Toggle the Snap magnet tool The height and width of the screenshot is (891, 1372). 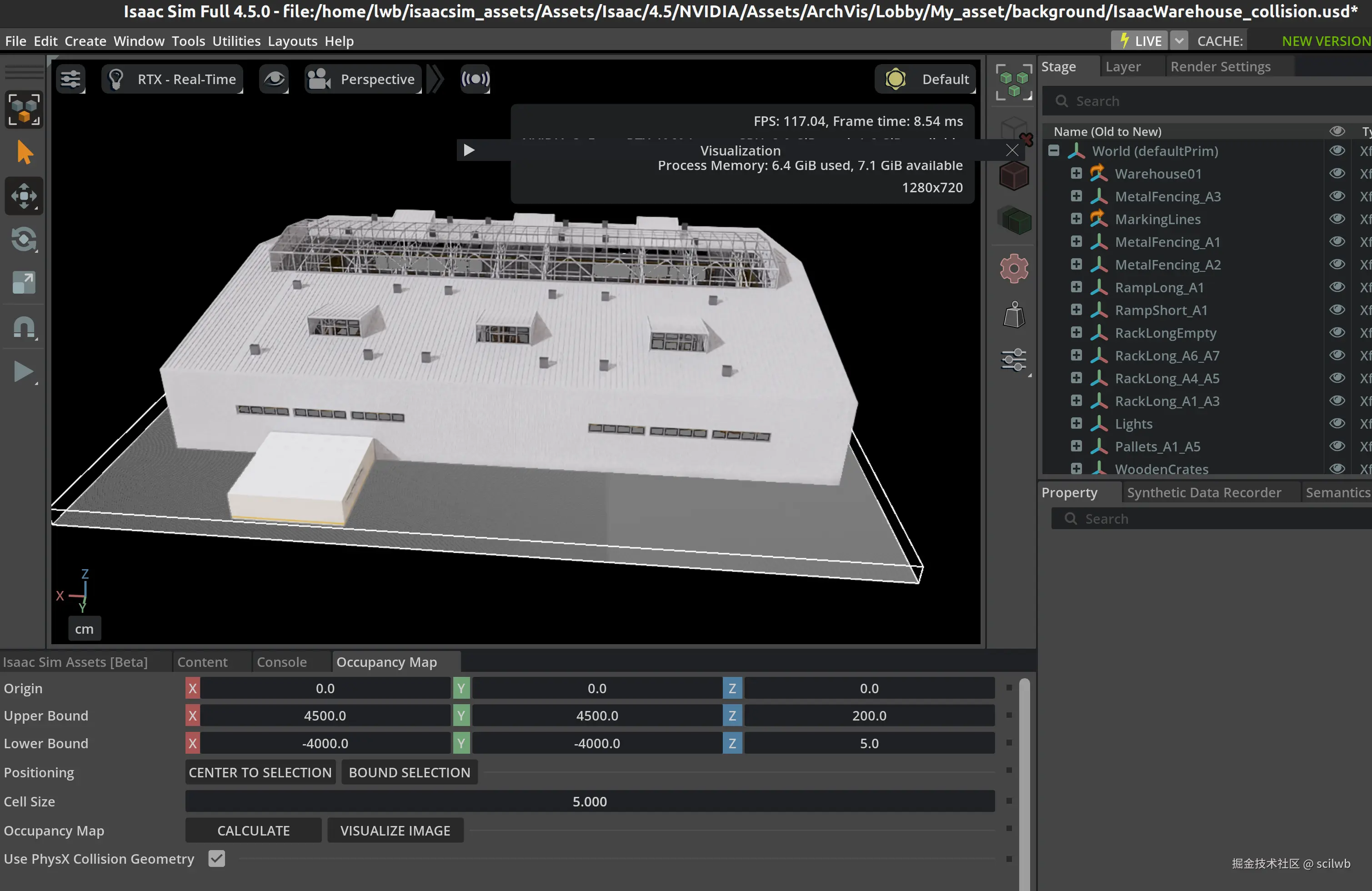pos(24,327)
